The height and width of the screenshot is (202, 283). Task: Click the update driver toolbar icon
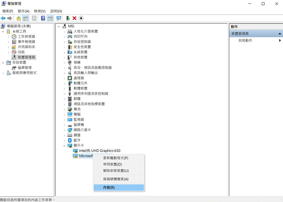pos(68,18)
